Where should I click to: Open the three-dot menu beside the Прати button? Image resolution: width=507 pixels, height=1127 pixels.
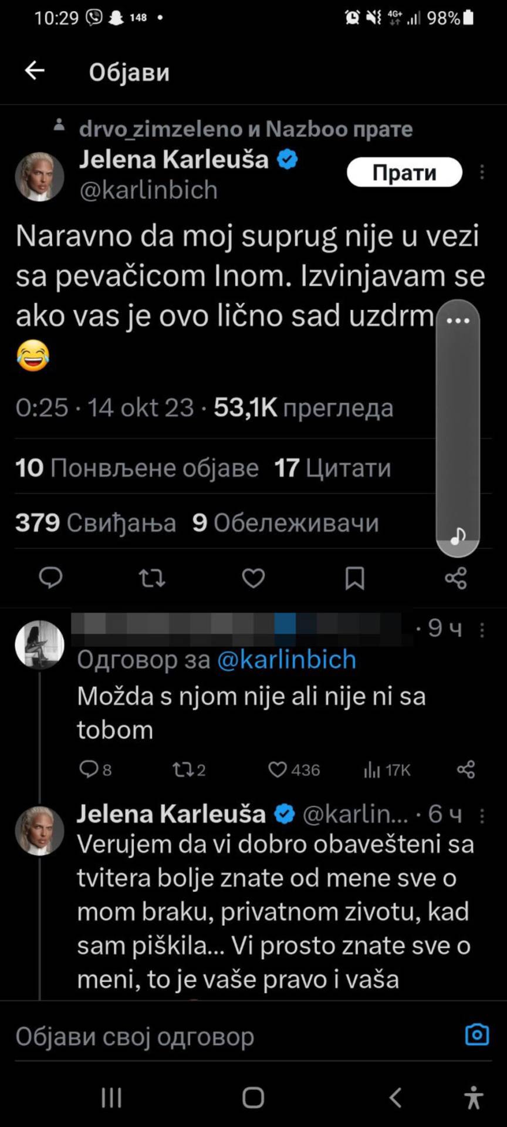(483, 172)
